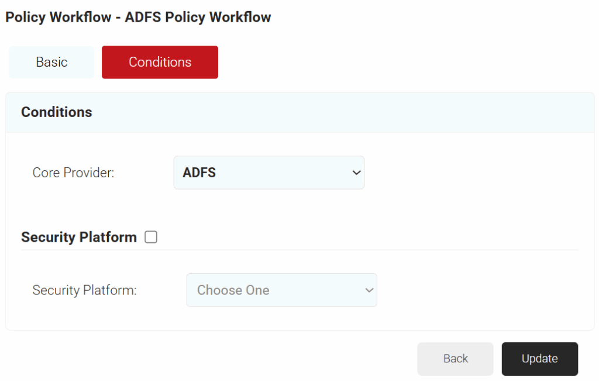Click the 'Core Provider:' field label
The height and width of the screenshot is (381, 599).
[x=73, y=173]
